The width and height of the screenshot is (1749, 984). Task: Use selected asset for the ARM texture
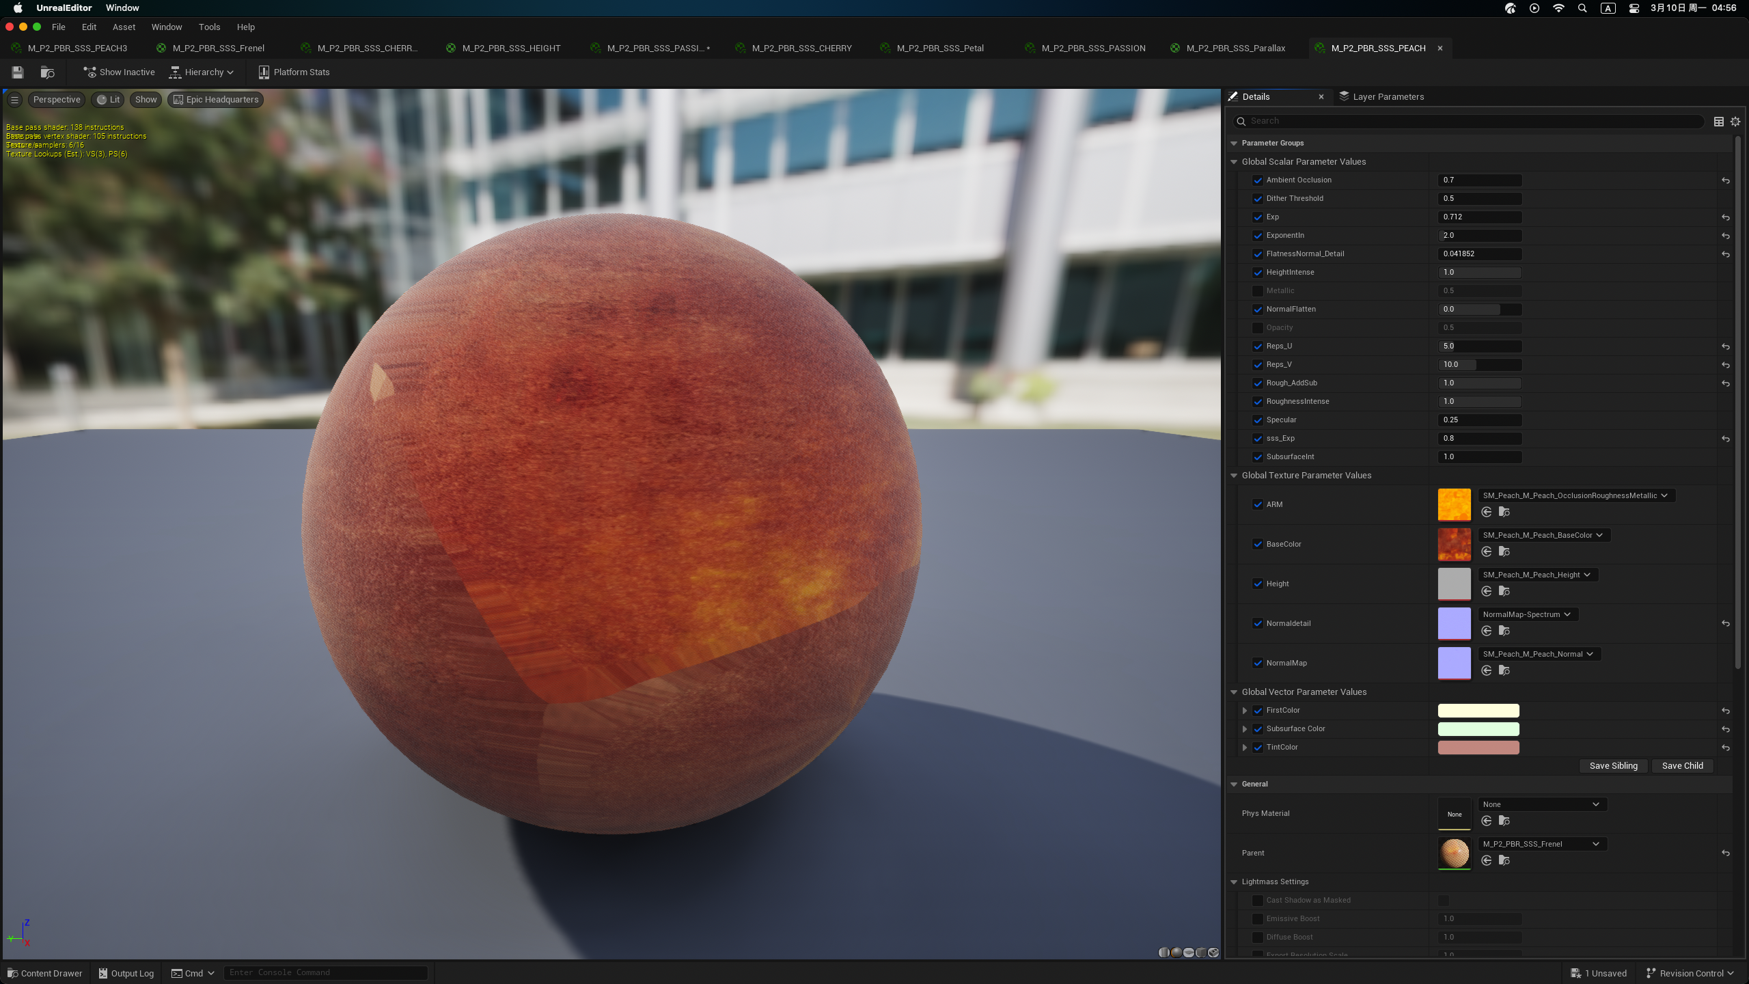(x=1486, y=512)
